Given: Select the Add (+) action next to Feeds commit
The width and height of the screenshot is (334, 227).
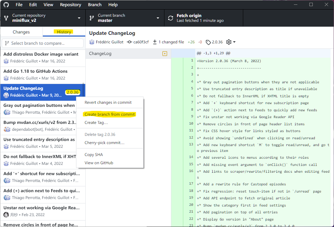Looking at the screenshot, I should click(x=42, y=194).
